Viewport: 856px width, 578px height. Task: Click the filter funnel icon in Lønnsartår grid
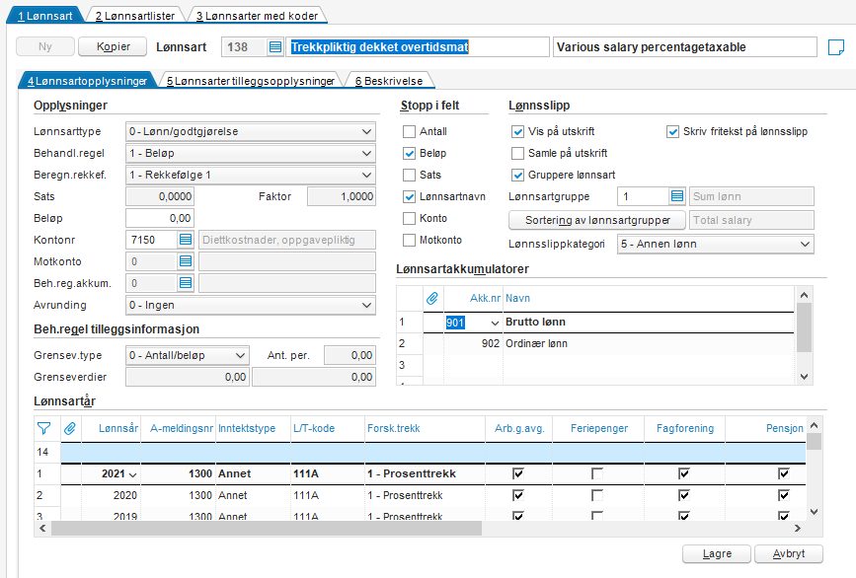(x=43, y=428)
